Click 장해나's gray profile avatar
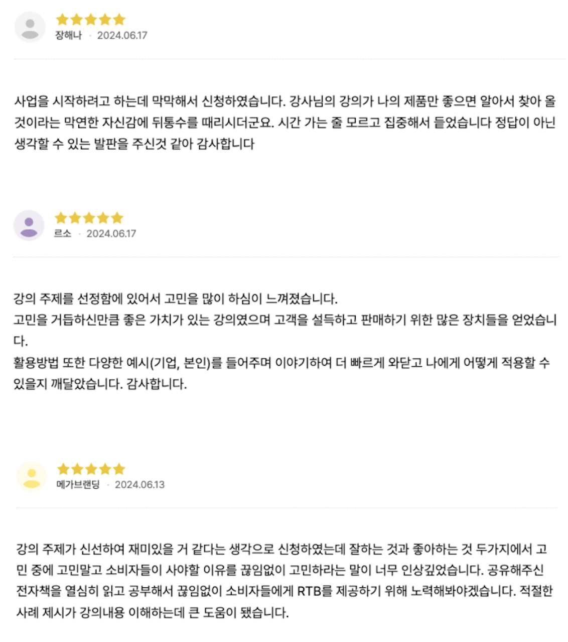This screenshot has width=568, height=642. coord(30,27)
